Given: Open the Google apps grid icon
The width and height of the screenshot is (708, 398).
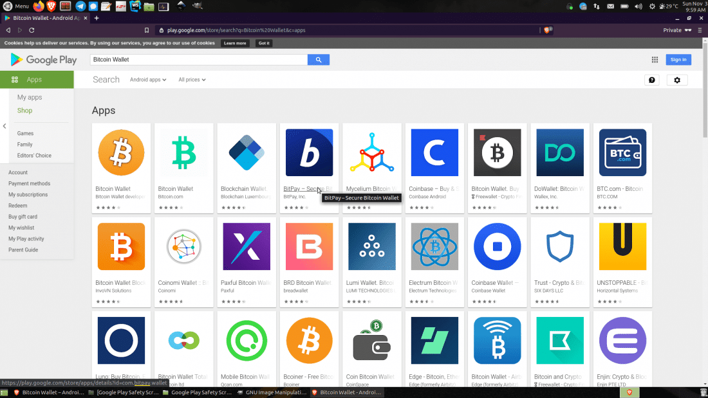Looking at the screenshot, I should click(655, 60).
